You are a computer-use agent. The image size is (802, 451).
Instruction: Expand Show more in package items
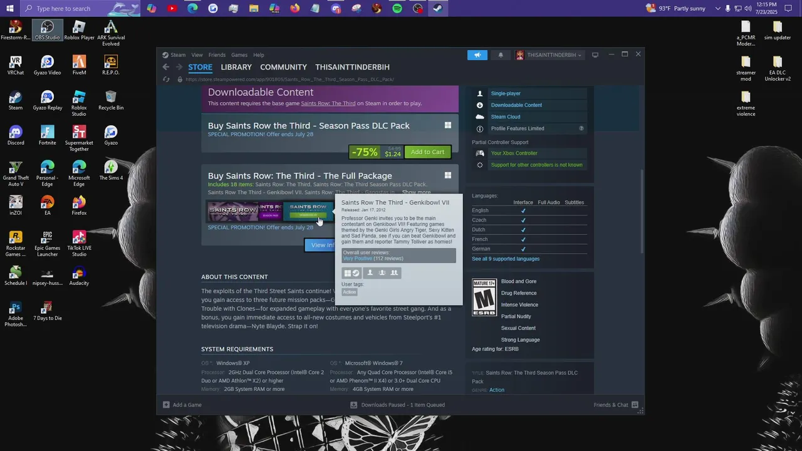point(416,192)
